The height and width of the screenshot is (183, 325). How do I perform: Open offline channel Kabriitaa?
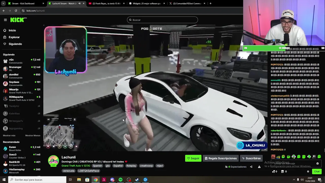pyautogui.click(x=22, y=113)
